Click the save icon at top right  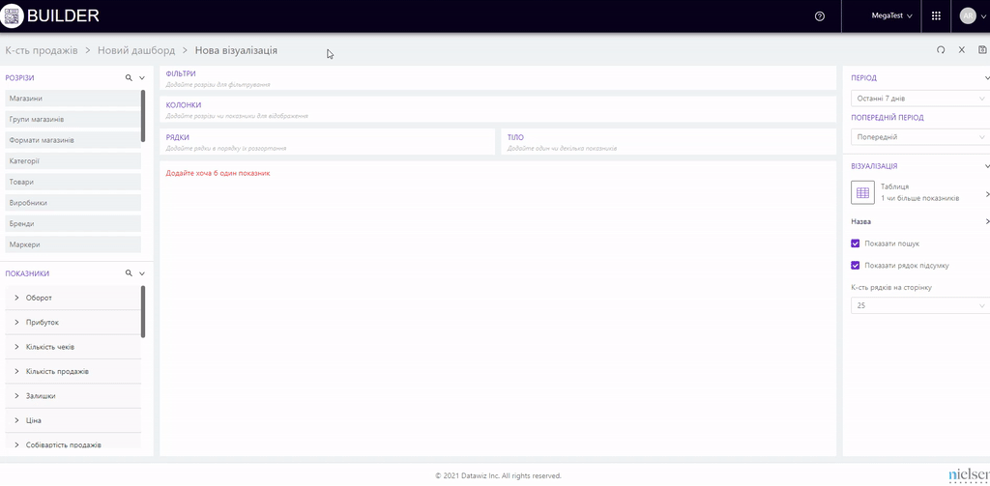click(982, 50)
